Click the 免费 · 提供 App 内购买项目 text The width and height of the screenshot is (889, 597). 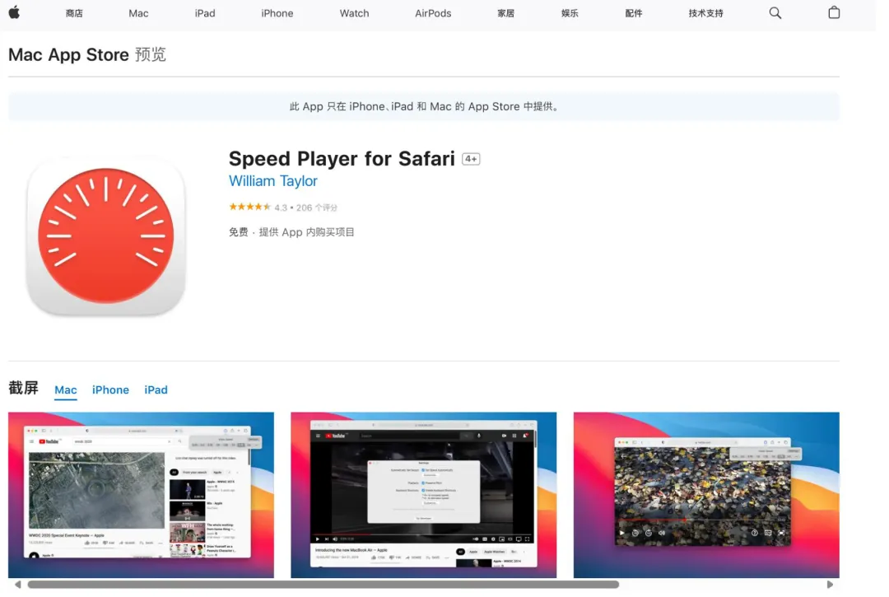click(x=291, y=232)
